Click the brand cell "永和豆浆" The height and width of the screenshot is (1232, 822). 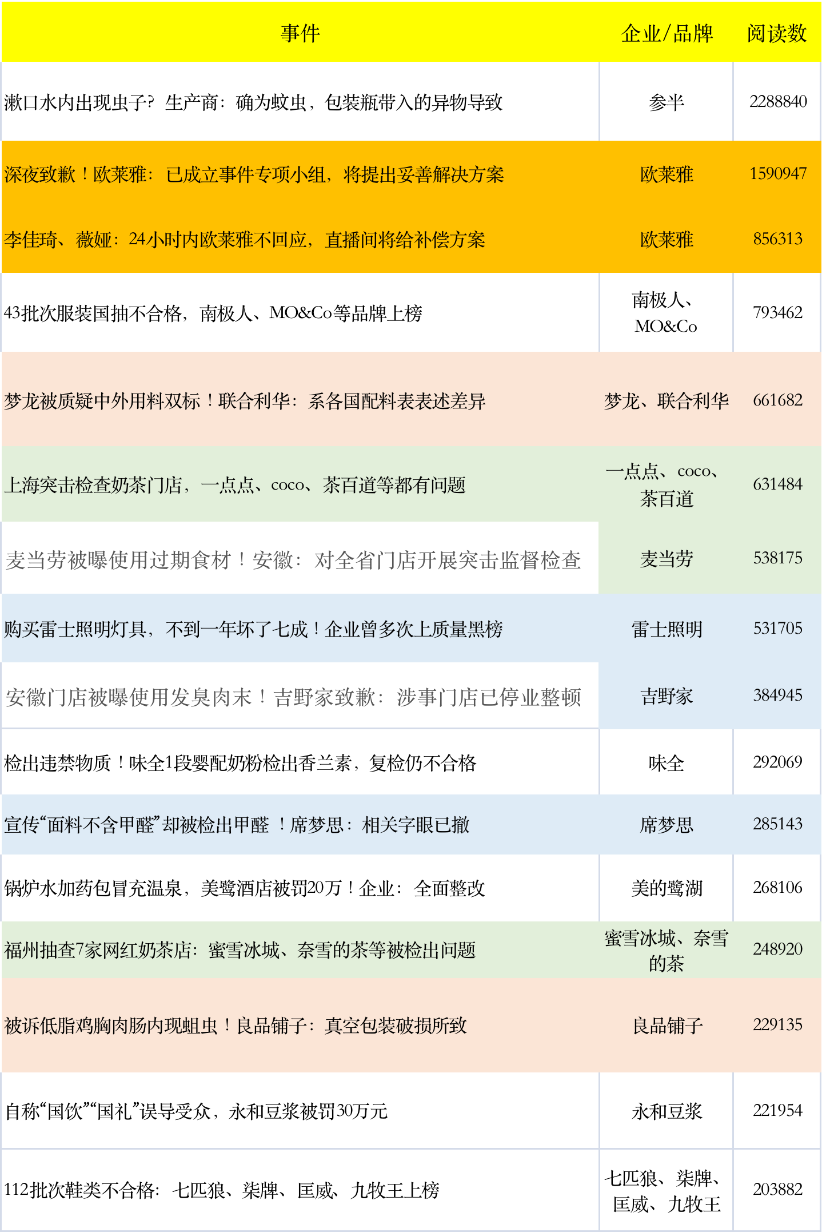(667, 1111)
